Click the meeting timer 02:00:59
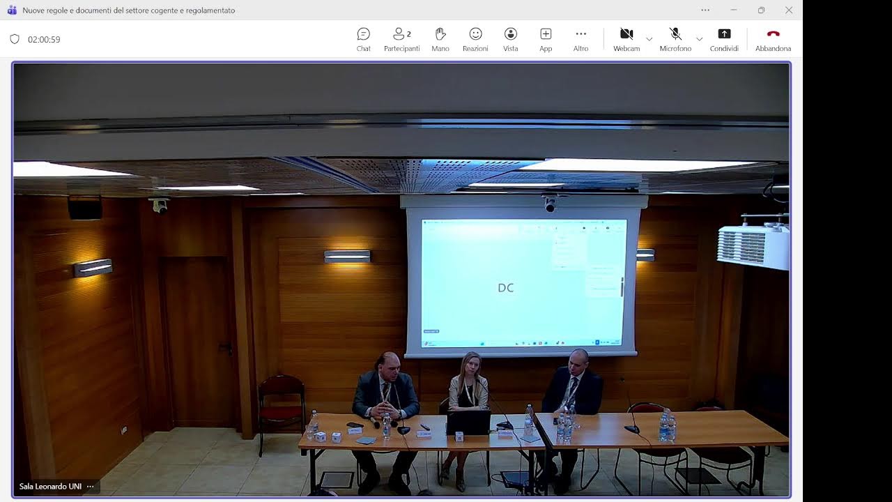 click(x=44, y=40)
